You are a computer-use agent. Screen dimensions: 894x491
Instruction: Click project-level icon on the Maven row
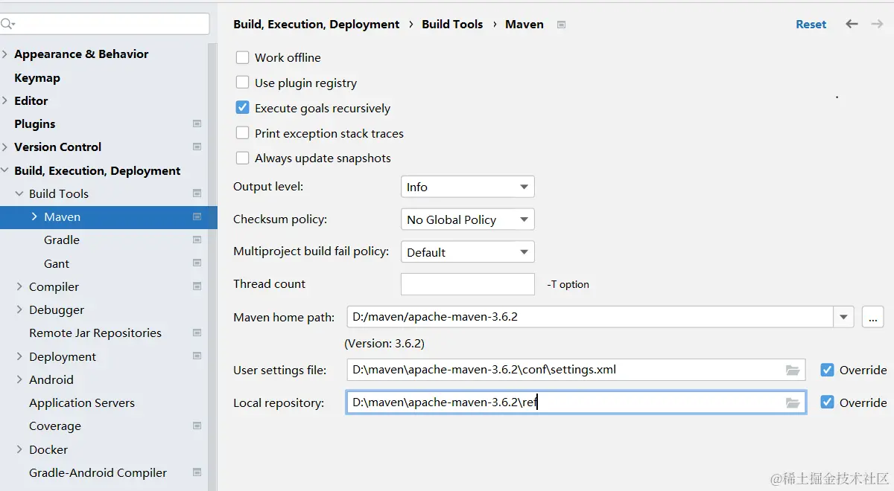click(x=197, y=216)
